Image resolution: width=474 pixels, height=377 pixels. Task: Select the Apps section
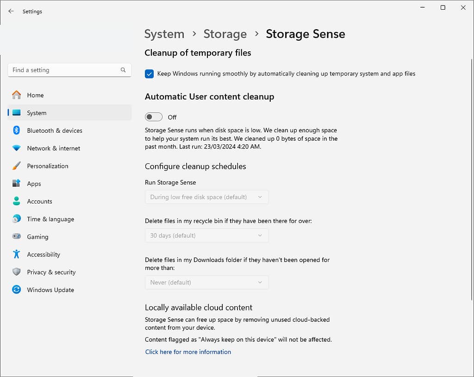(34, 184)
